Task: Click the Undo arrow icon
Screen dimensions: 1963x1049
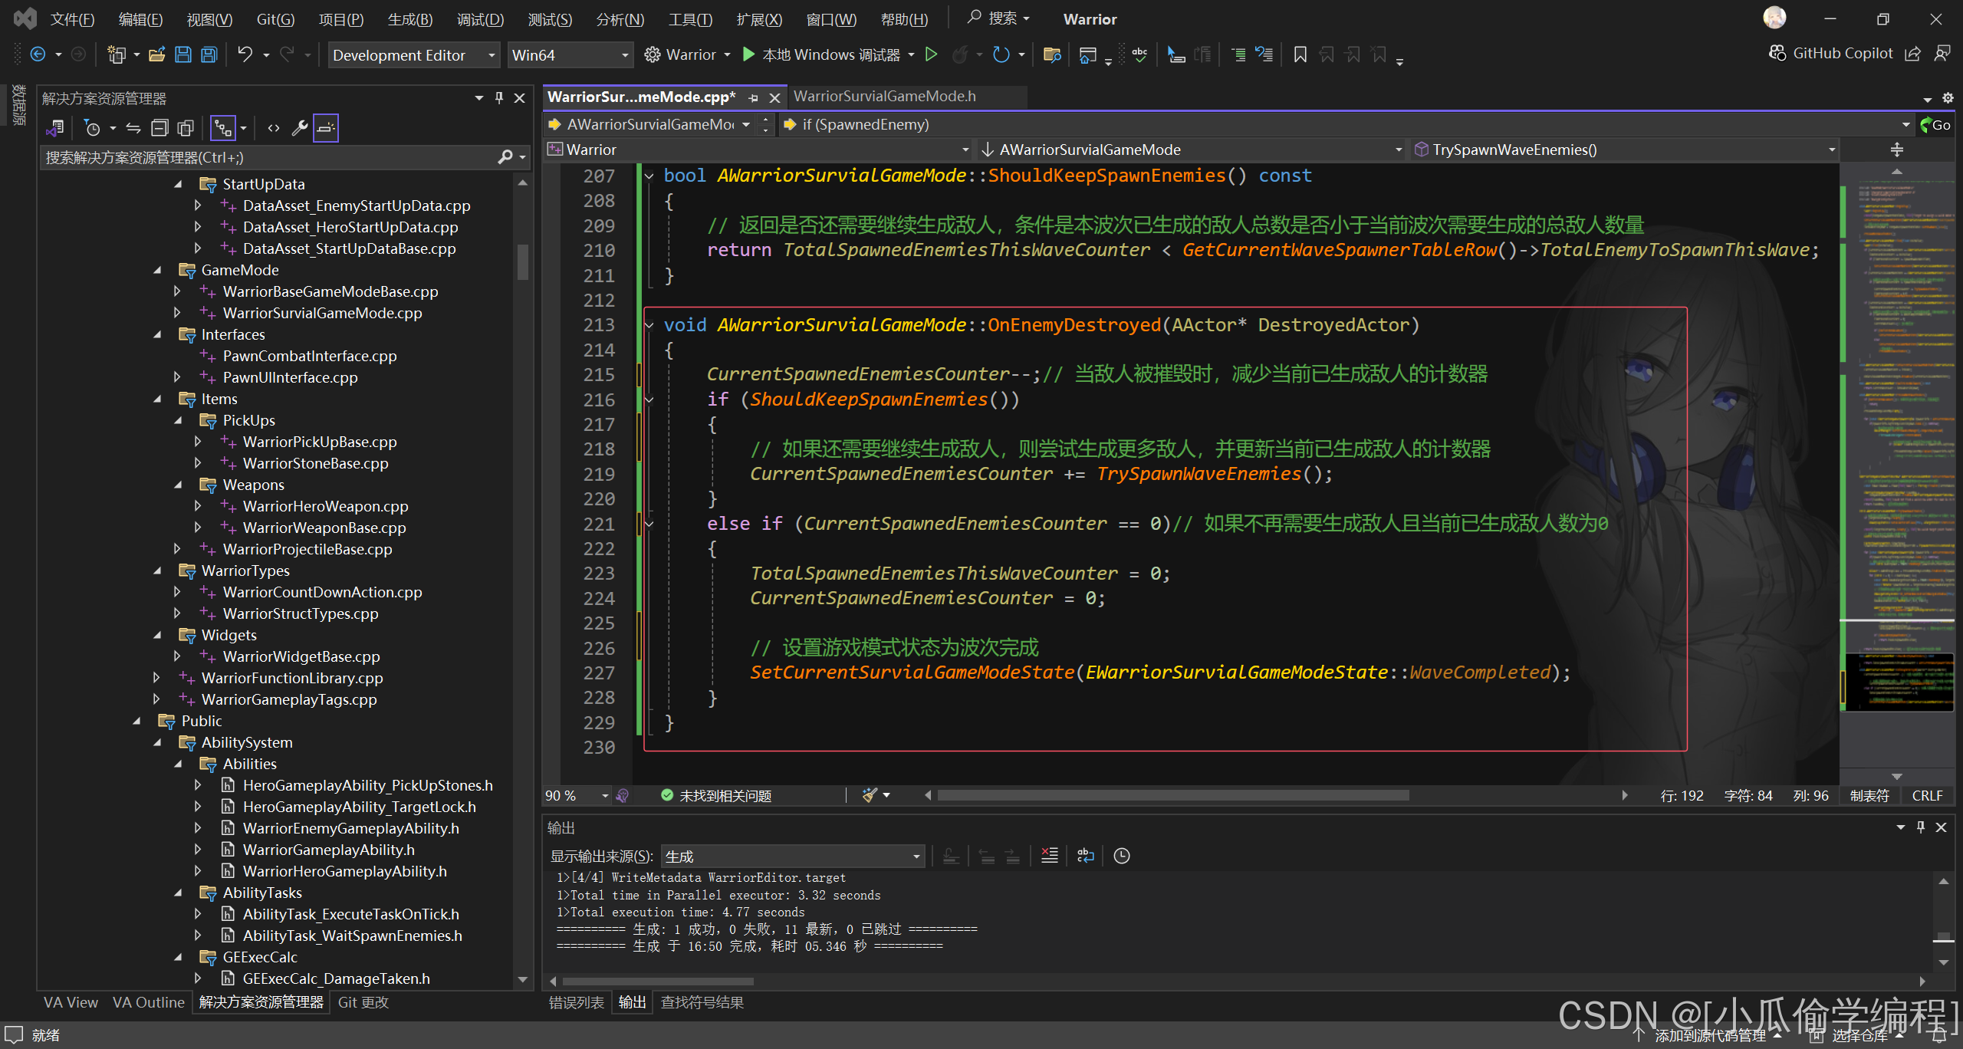Action: (x=245, y=54)
